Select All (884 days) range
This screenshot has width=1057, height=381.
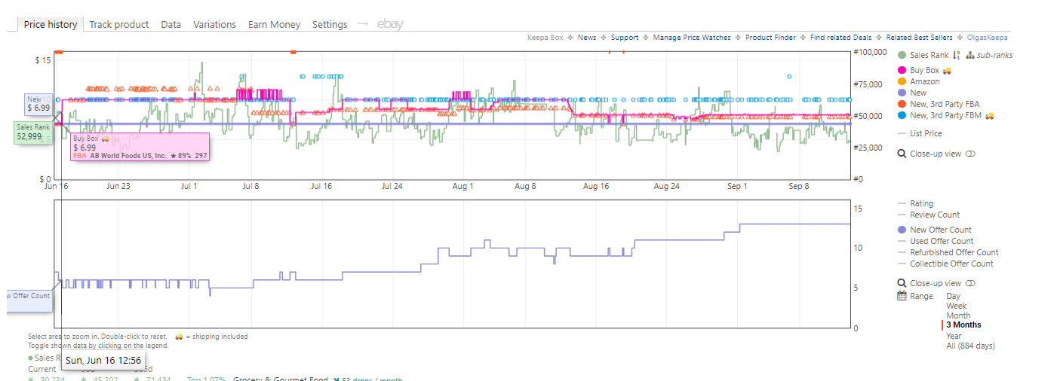click(970, 346)
